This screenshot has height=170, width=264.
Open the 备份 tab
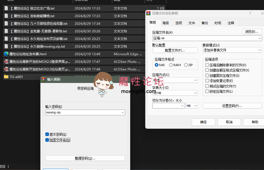tap(205, 23)
